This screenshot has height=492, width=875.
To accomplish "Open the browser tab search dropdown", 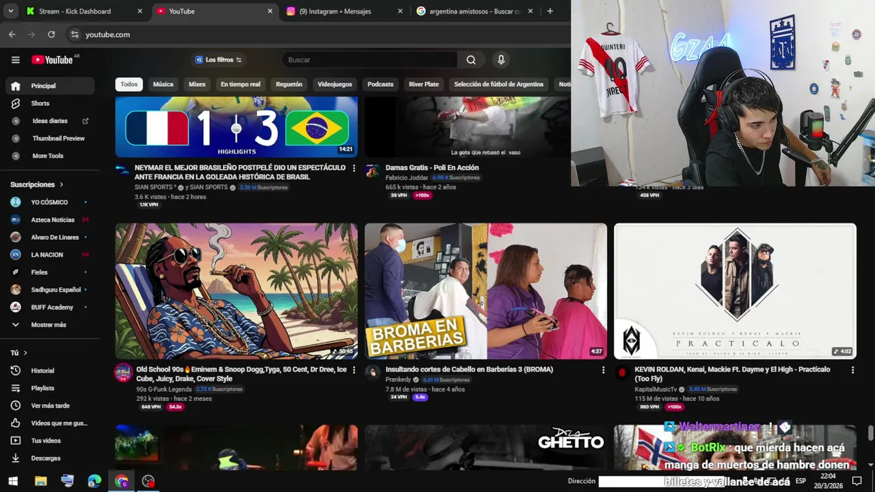I will (12, 11).
